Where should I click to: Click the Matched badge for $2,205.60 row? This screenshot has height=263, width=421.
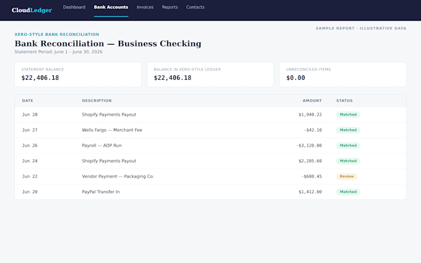(x=348, y=161)
